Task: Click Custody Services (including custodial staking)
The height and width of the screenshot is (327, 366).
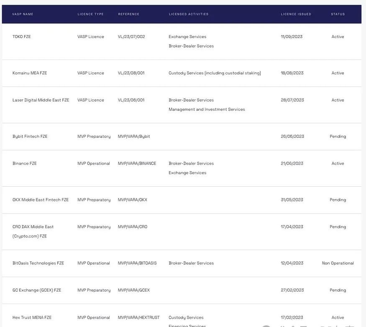Action: pos(215,73)
